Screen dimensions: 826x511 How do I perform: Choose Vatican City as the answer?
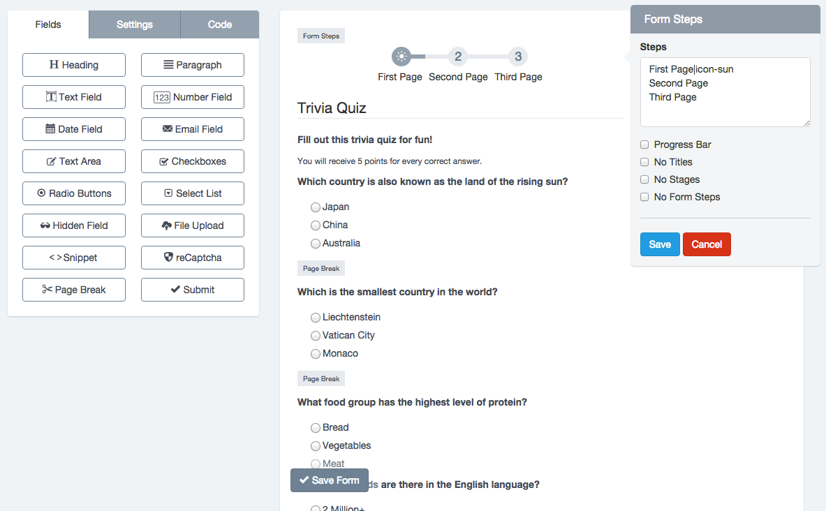point(316,336)
